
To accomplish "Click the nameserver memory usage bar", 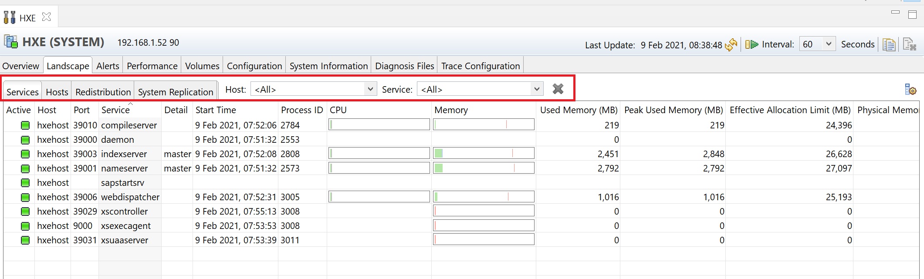I will click(x=484, y=168).
